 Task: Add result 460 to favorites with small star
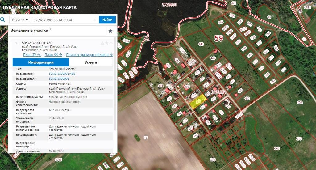coord(106,43)
